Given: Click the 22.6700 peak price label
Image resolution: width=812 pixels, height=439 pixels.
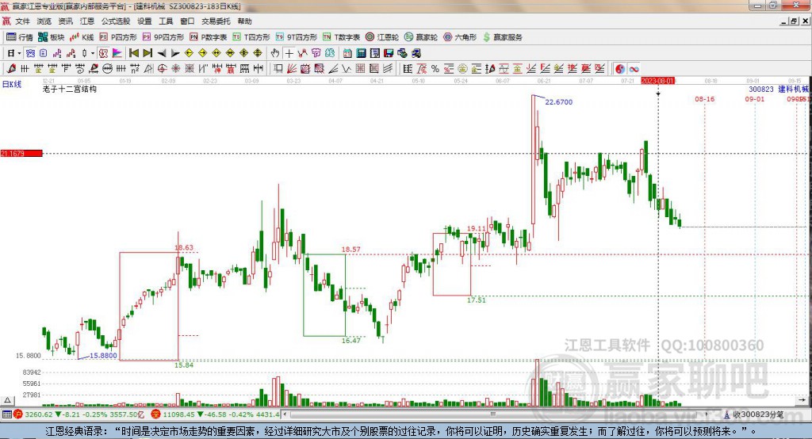Looking at the screenshot, I should tap(559, 102).
